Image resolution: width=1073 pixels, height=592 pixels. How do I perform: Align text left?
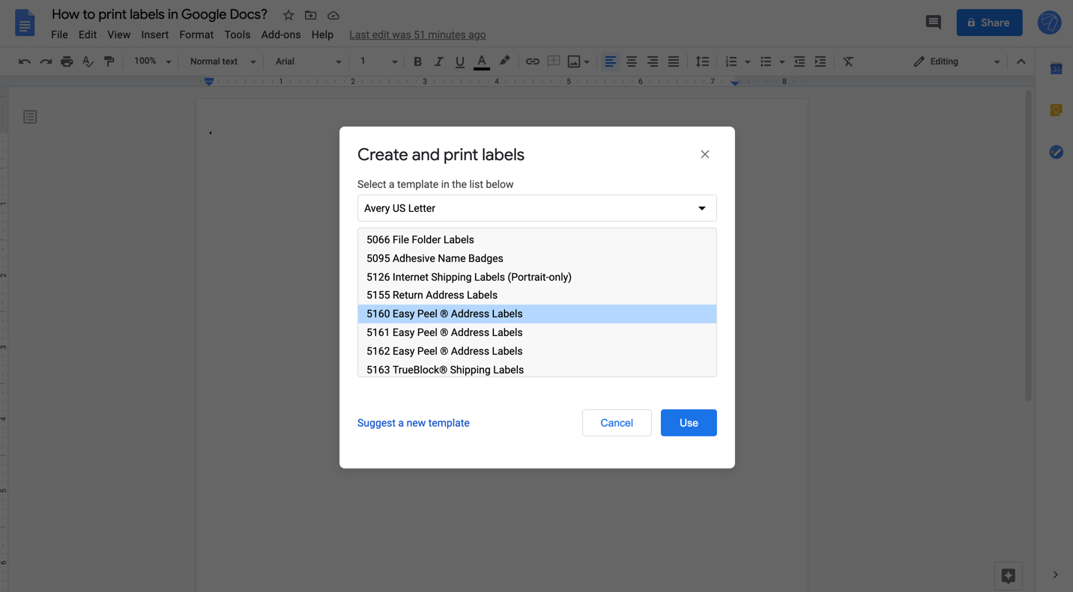[x=611, y=61]
